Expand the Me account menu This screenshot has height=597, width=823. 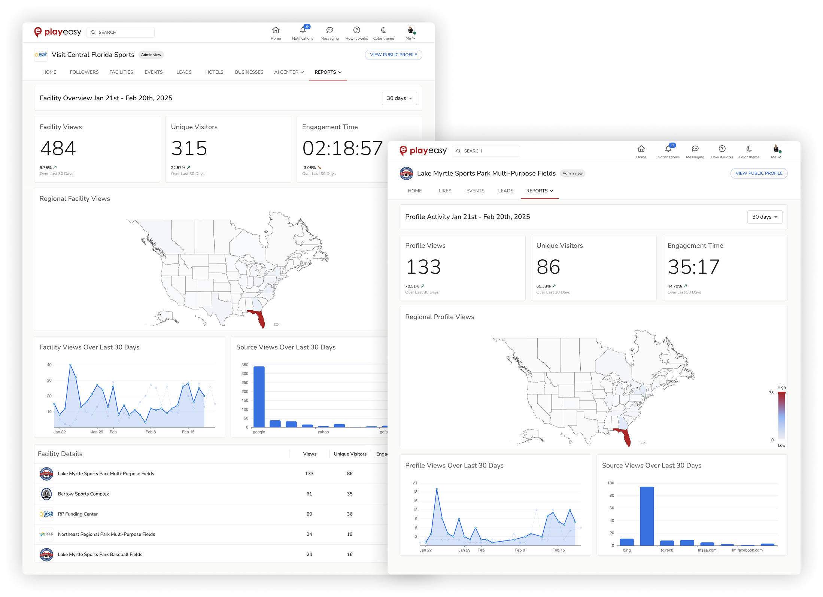click(410, 33)
